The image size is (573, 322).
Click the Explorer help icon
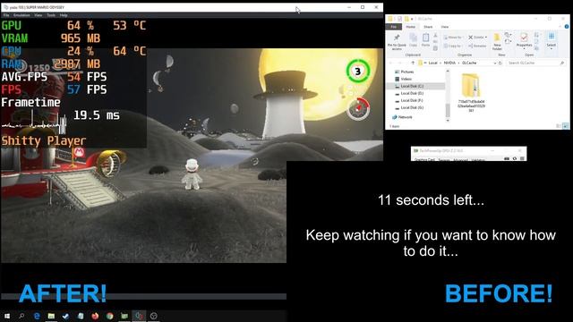[567, 27]
